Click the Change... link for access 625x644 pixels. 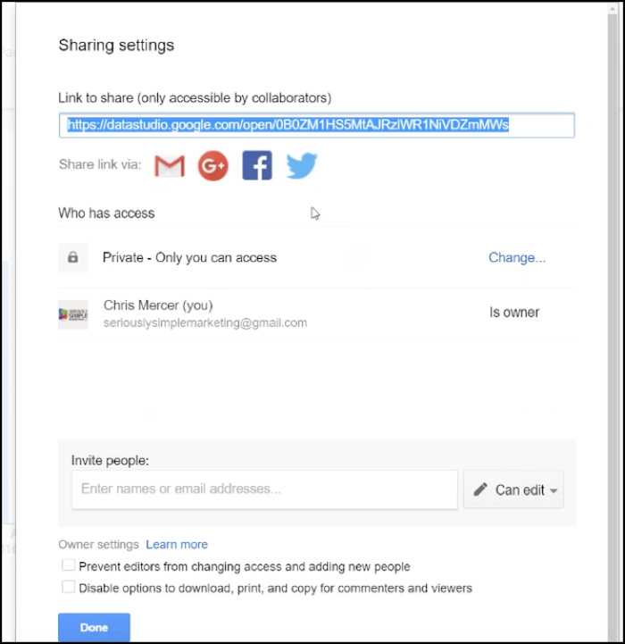tap(517, 257)
